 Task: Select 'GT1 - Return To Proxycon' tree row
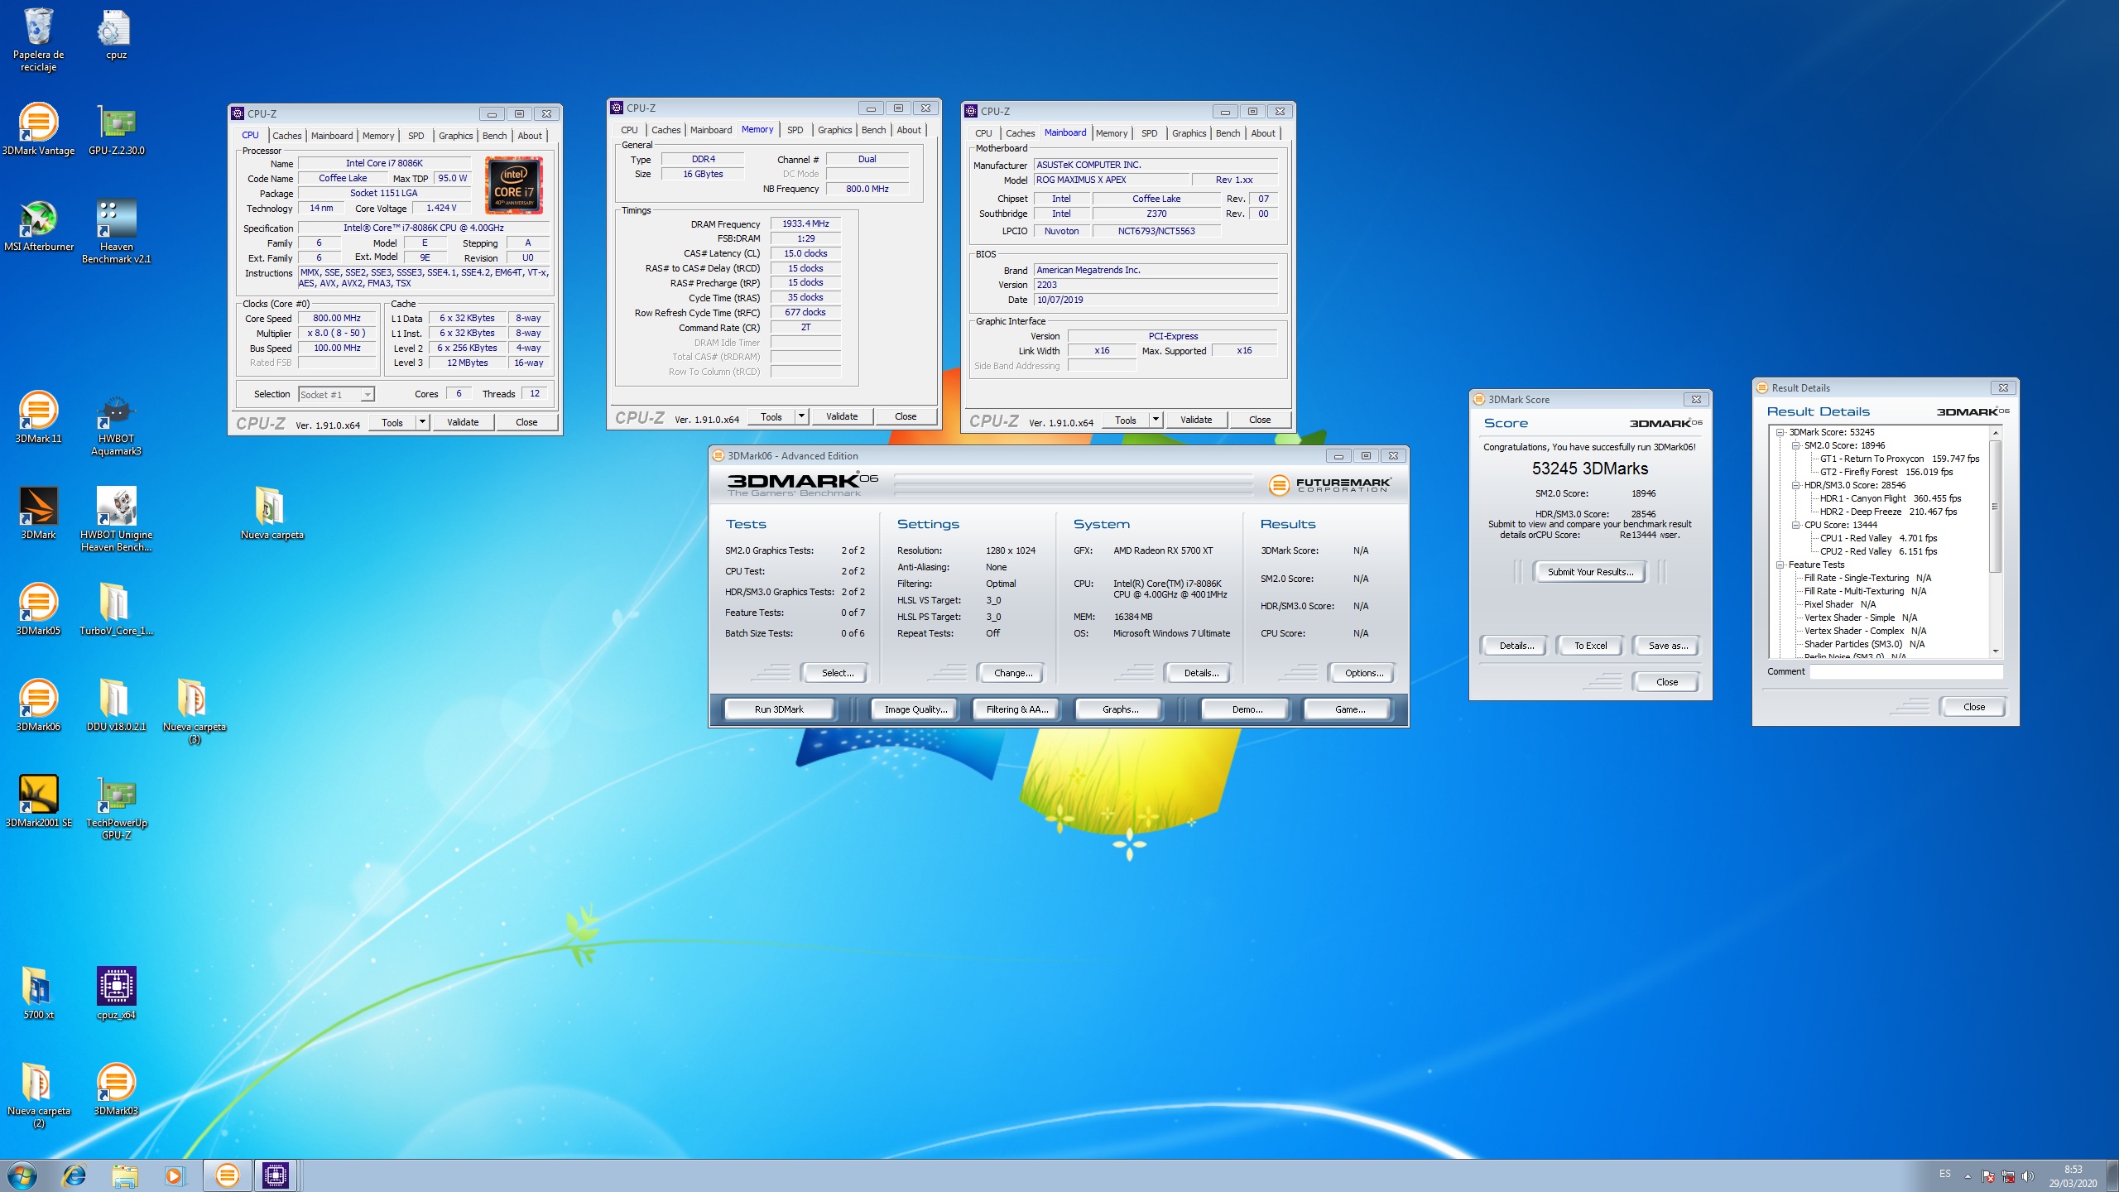click(x=1899, y=459)
